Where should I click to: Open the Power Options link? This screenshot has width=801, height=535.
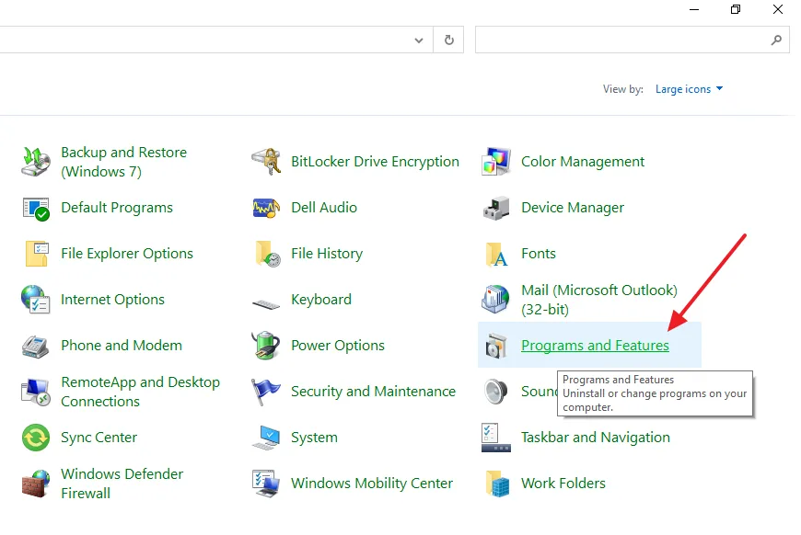(x=337, y=346)
